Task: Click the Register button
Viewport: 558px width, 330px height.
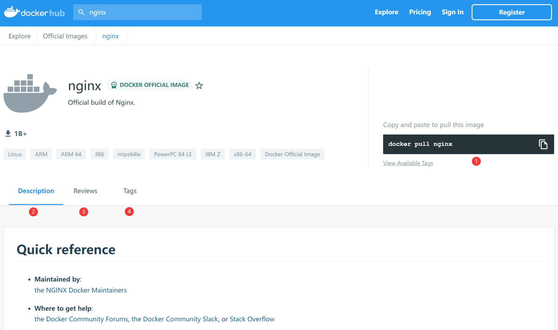Action: tap(512, 12)
